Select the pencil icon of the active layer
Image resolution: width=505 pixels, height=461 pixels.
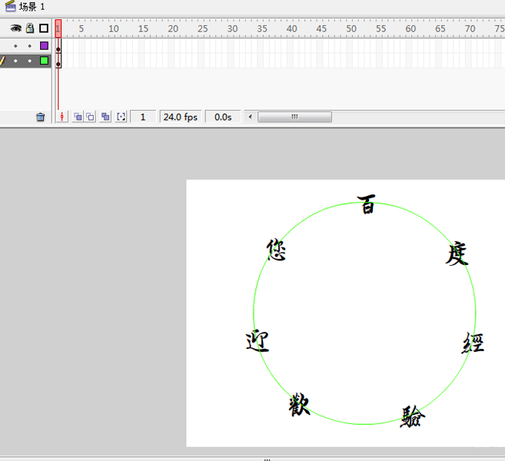[x=2, y=61]
